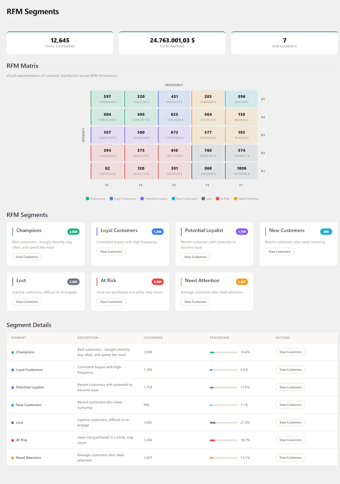340x484 pixels.
Task: Click the CUSTOMERS column header
Action: [x=153, y=338]
